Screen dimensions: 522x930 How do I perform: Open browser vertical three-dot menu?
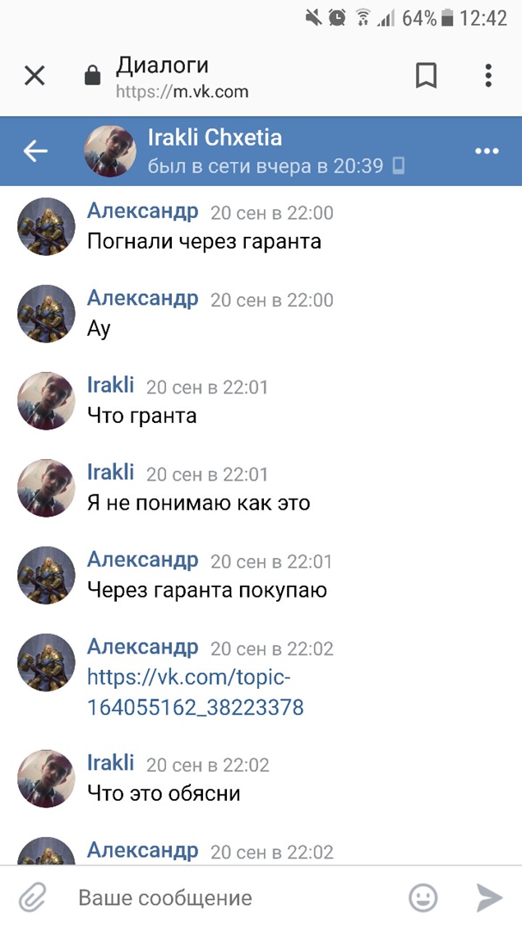coord(488,75)
